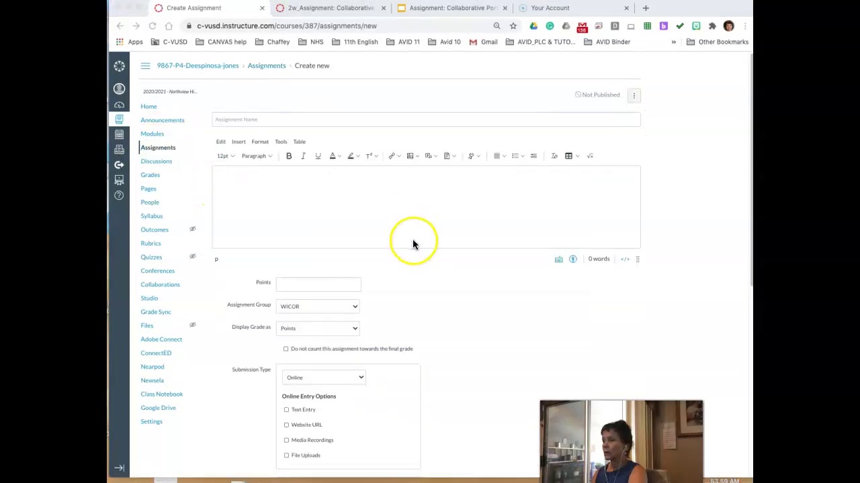The height and width of the screenshot is (483, 860).
Task: Open the bullet list dropdown
Action: pyautogui.click(x=517, y=156)
